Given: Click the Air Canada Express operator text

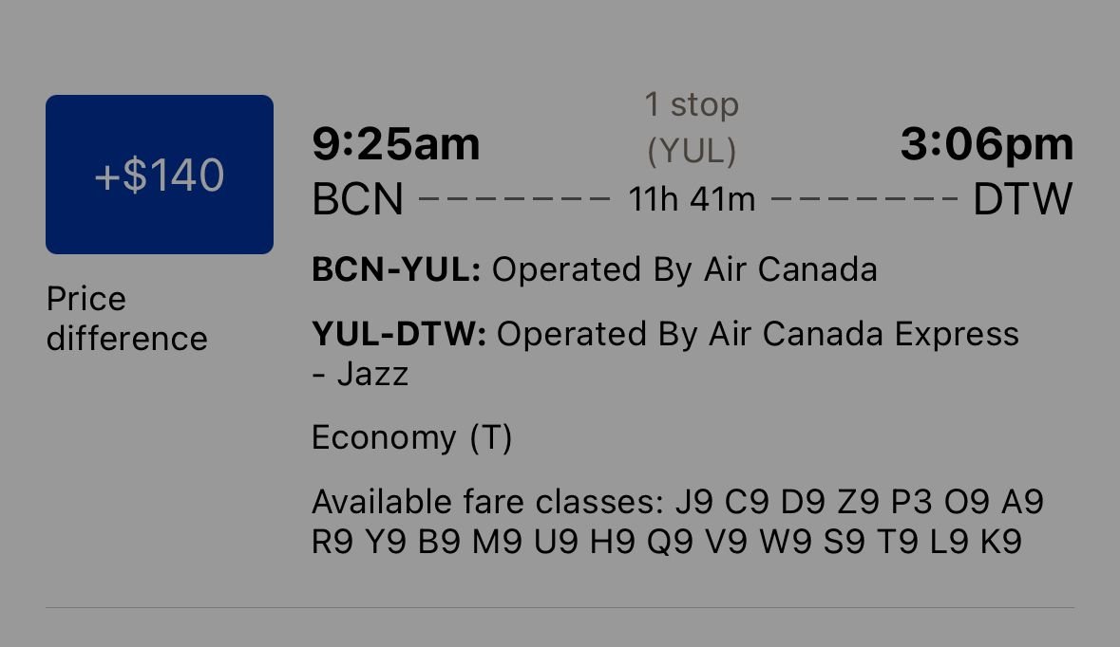Looking at the screenshot, I should tap(757, 334).
